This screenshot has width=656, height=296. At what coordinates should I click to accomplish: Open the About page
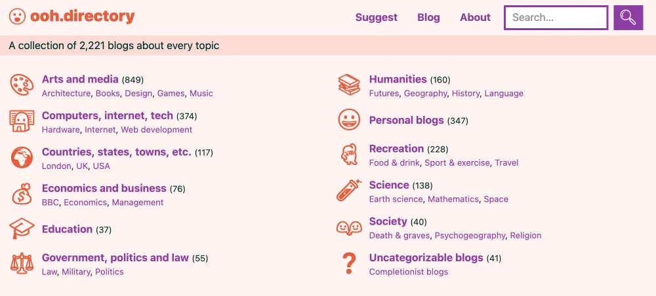coord(475,18)
